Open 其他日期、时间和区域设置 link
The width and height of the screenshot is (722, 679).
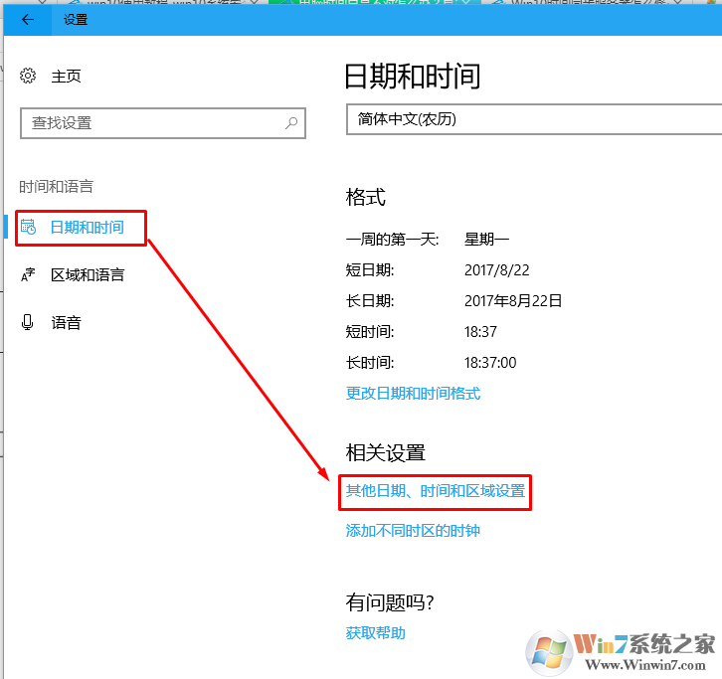[435, 491]
